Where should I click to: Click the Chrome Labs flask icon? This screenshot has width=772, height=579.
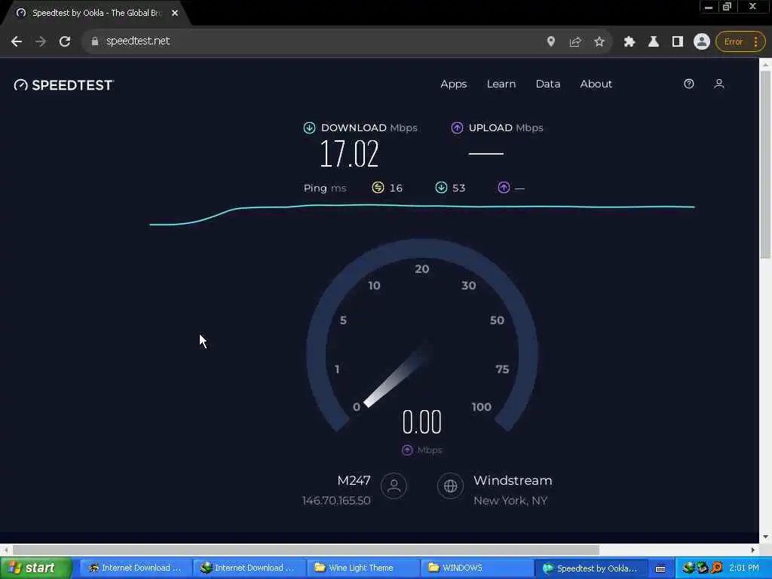[654, 42]
